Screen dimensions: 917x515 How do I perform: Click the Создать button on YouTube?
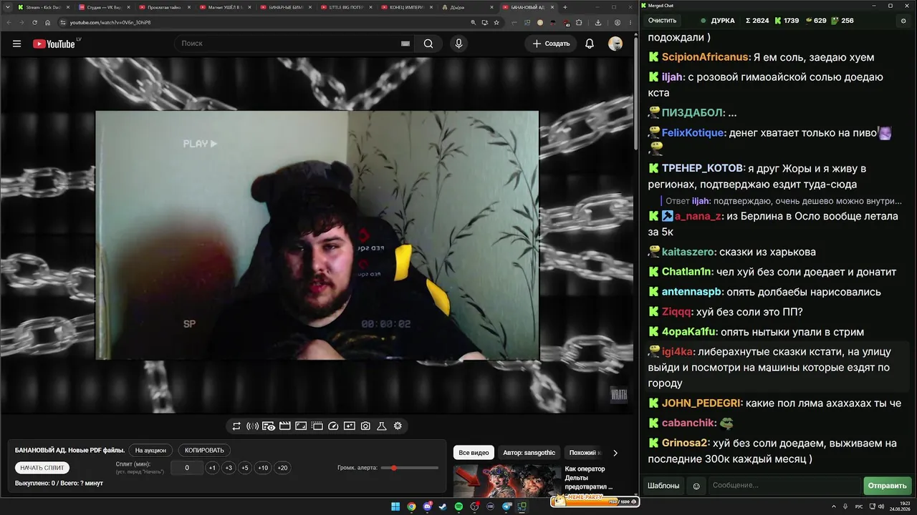pos(551,44)
